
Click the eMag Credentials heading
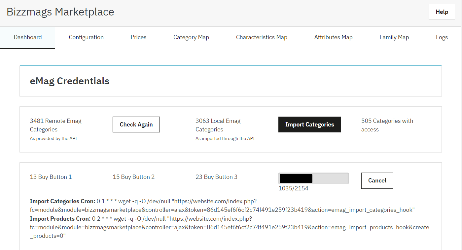tap(70, 81)
